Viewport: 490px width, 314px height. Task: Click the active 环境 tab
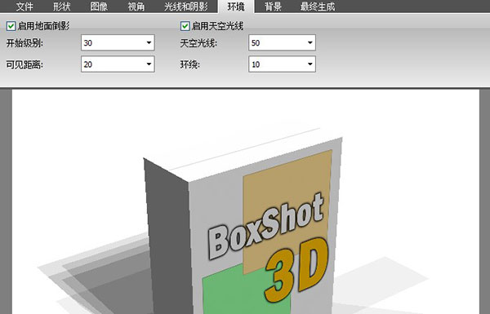236,7
